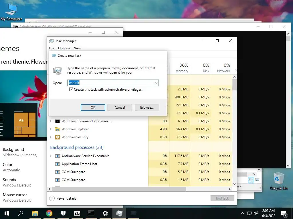Viewport: 293px width, 219px height.
Task: Click Browse to locate a program
Action: click(147, 108)
